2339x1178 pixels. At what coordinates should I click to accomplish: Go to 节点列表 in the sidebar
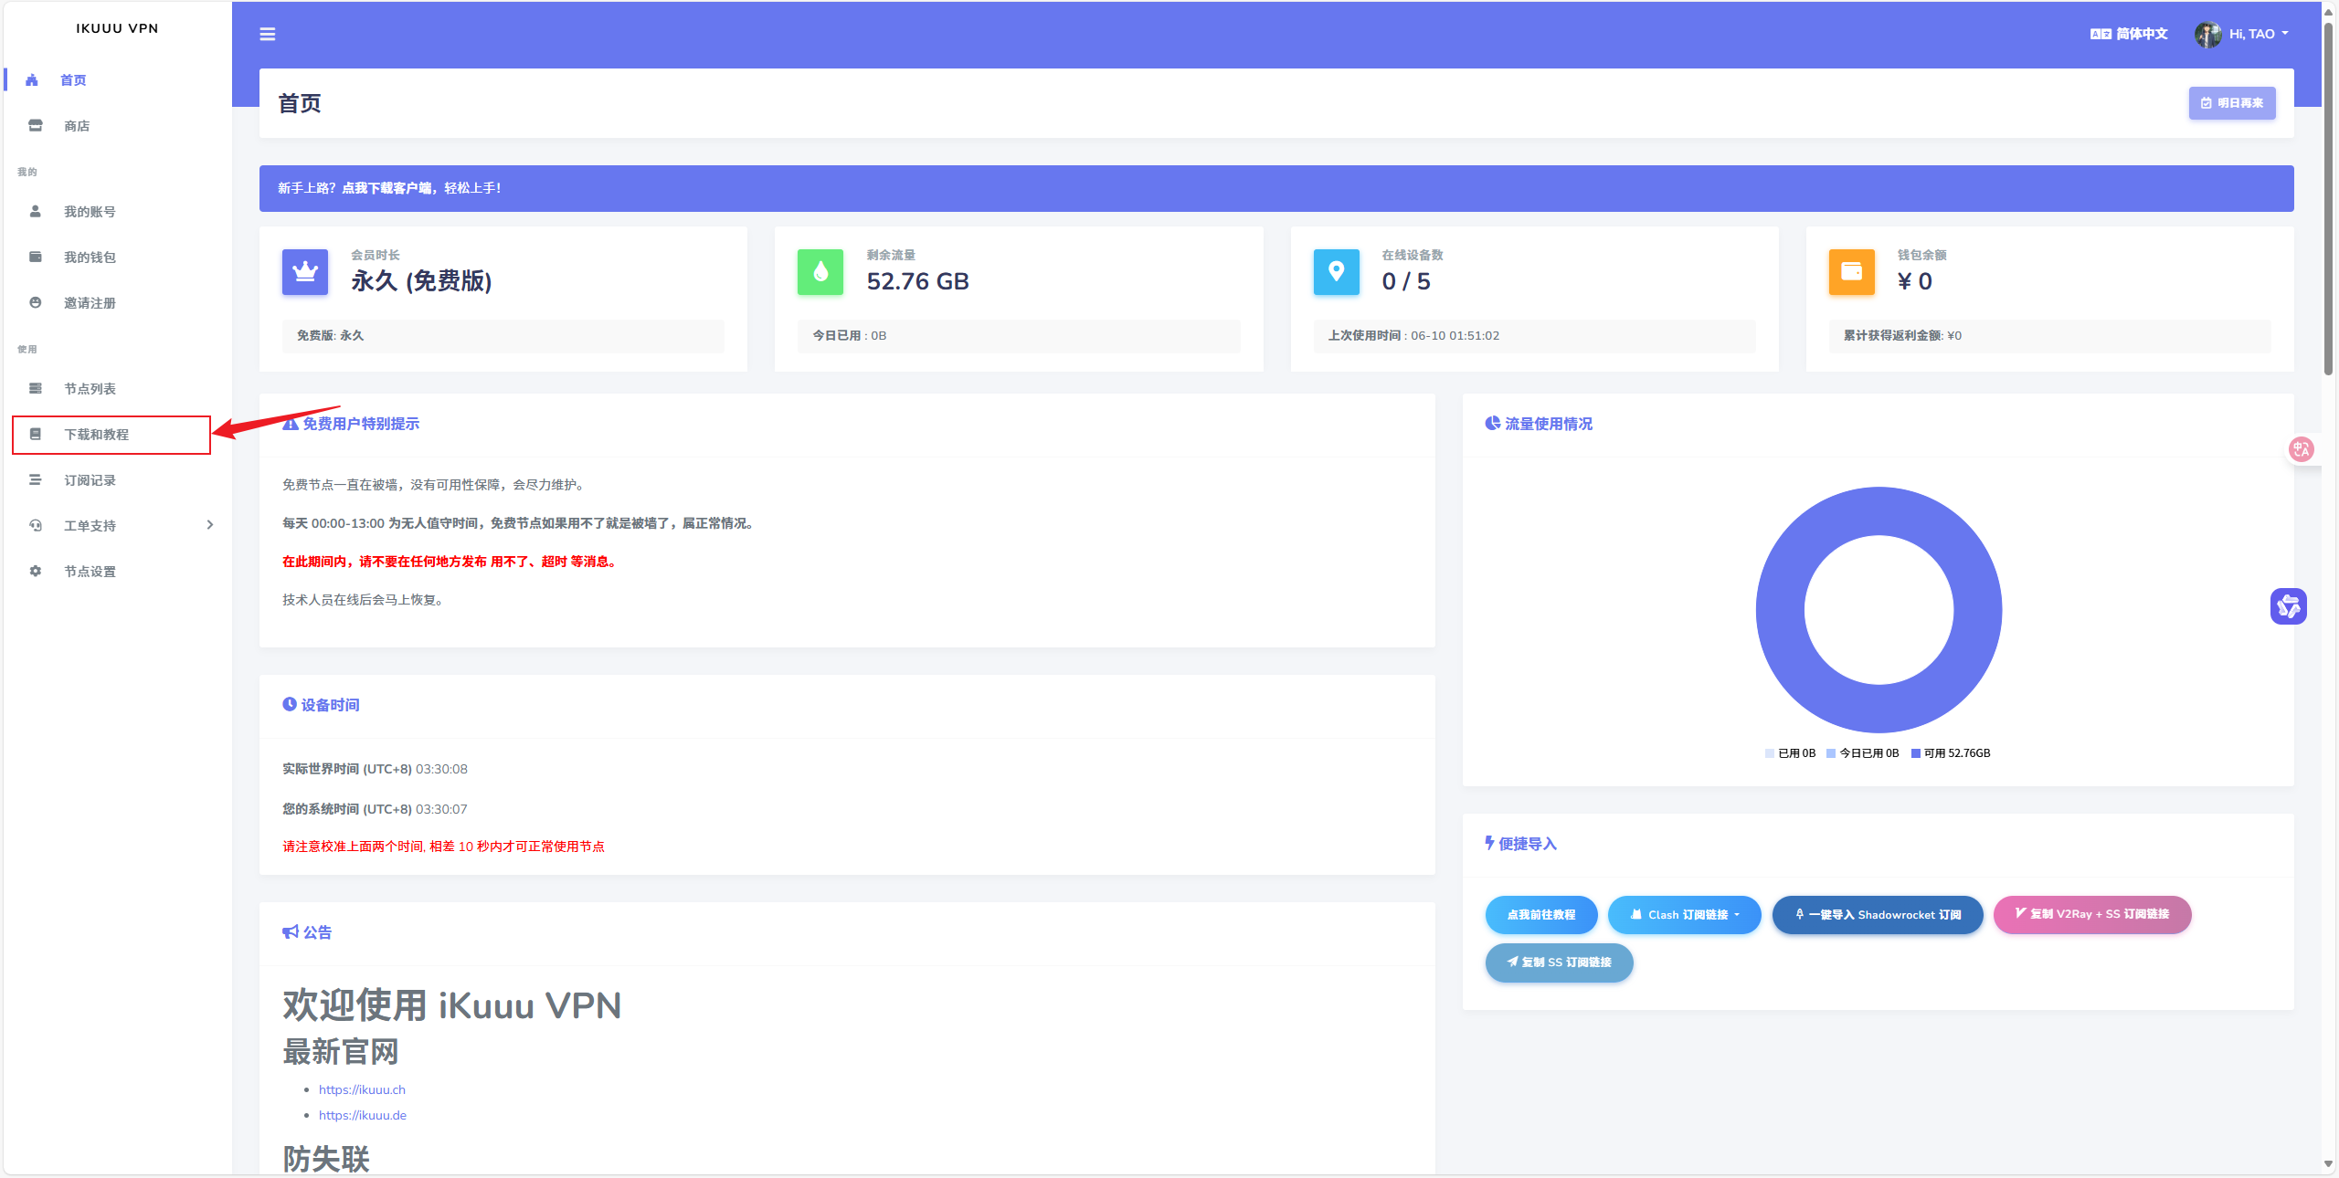click(90, 389)
